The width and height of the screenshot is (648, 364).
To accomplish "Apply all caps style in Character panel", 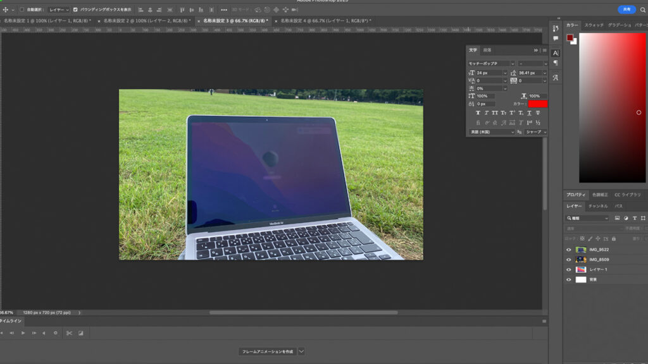I will (495, 112).
